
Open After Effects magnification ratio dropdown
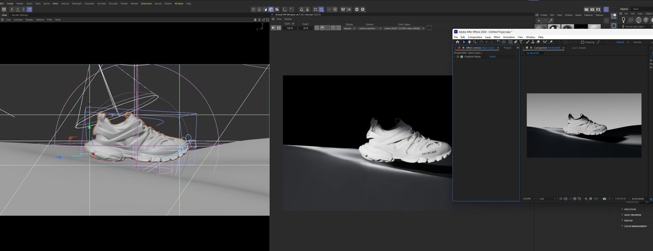[529, 198]
